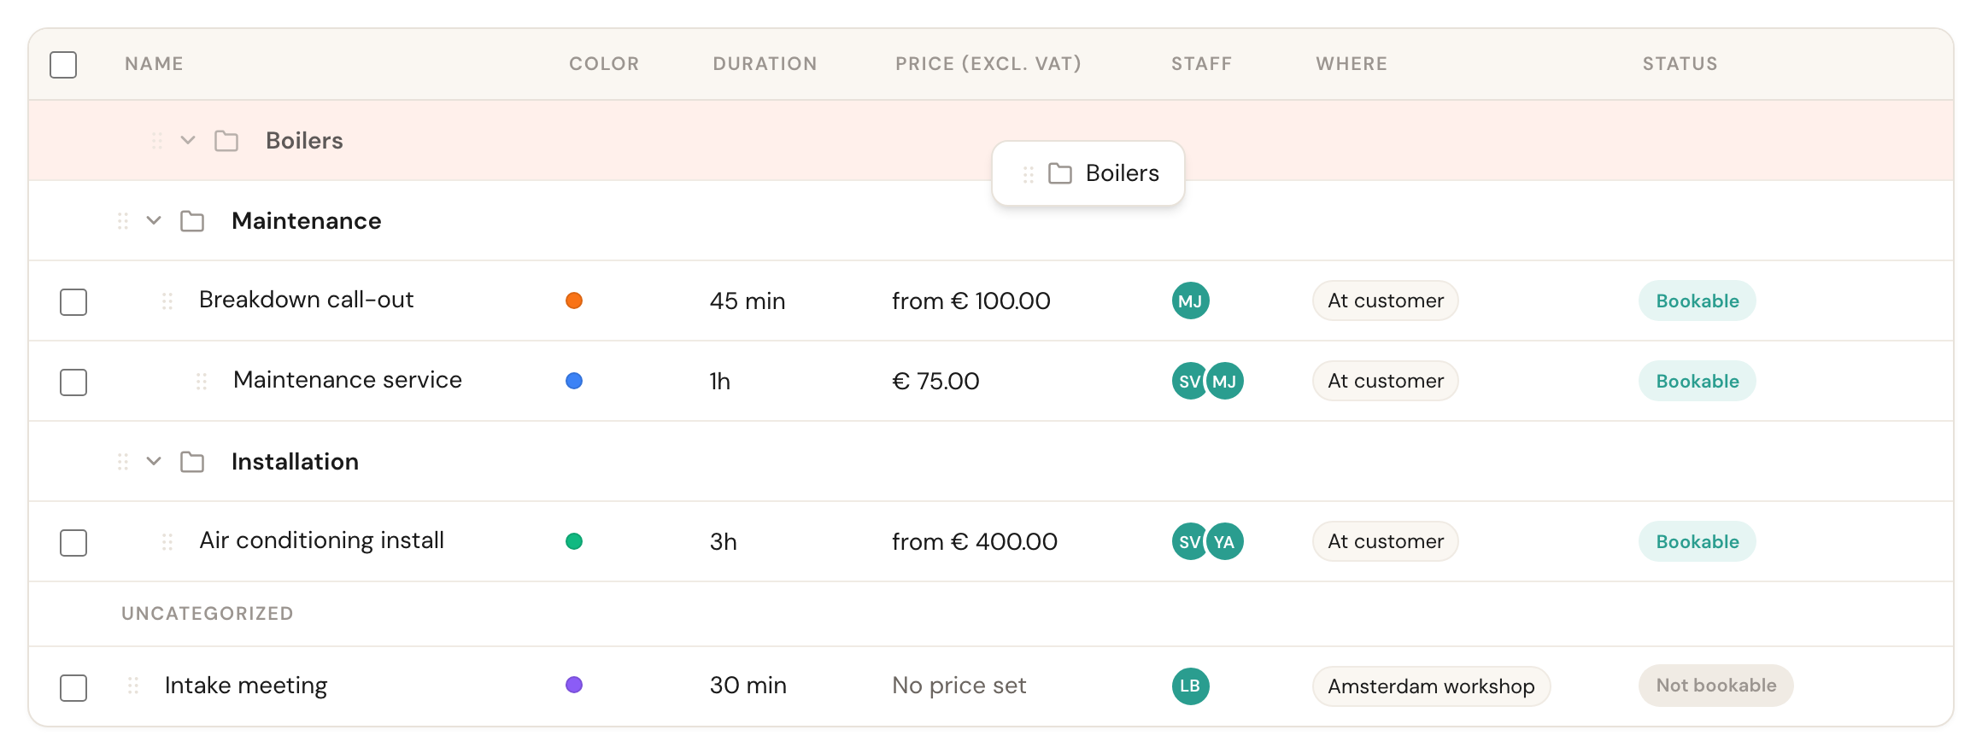Screen dimensions: 1982x753
Task: Click the PRICE (EXCL. VAT) column header
Action: pos(988,64)
